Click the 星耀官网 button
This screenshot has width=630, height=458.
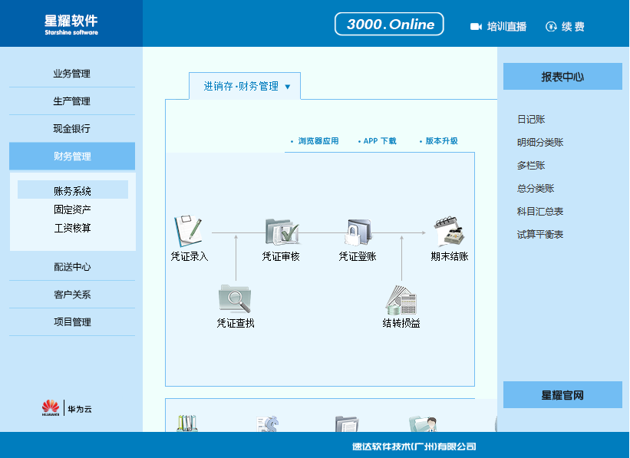point(562,395)
